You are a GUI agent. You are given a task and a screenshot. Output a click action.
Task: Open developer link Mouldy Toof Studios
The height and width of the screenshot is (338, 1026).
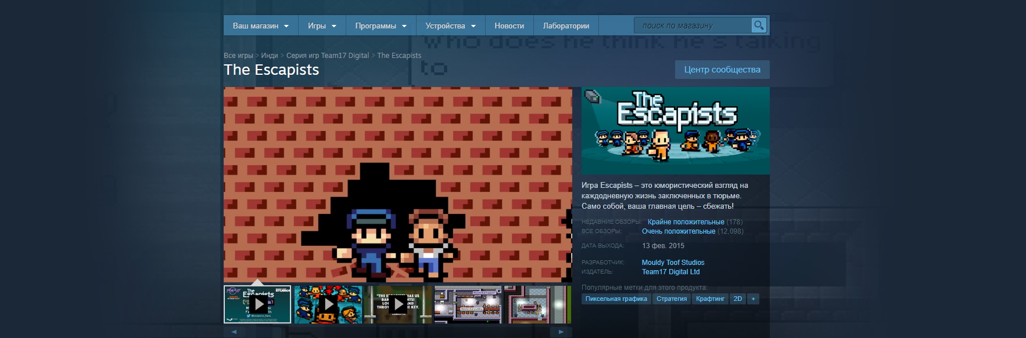point(673,263)
